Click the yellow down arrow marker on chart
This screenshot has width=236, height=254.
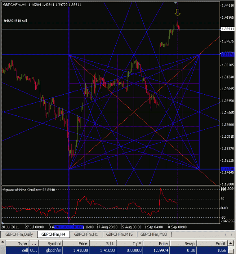178,13
